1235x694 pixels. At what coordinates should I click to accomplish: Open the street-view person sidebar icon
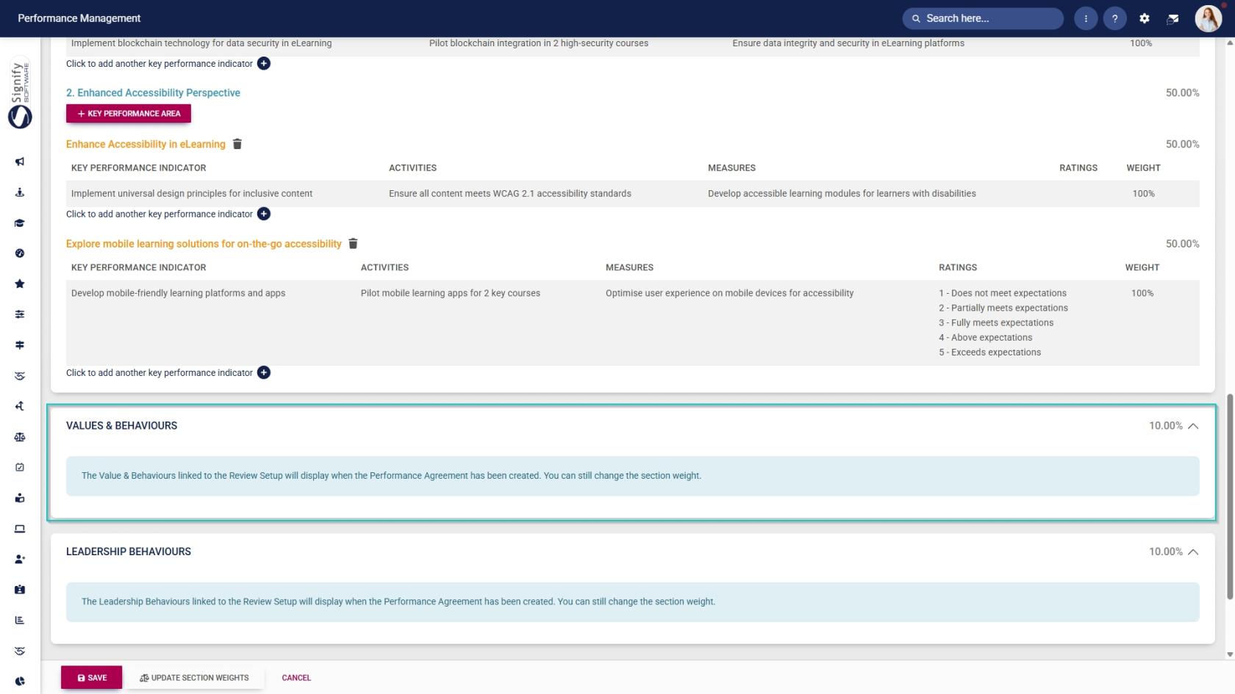(x=20, y=192)
